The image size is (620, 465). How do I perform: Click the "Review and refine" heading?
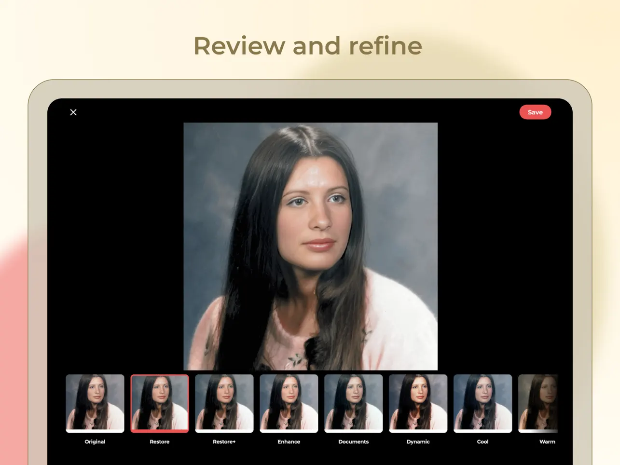(x=308, y=46)
